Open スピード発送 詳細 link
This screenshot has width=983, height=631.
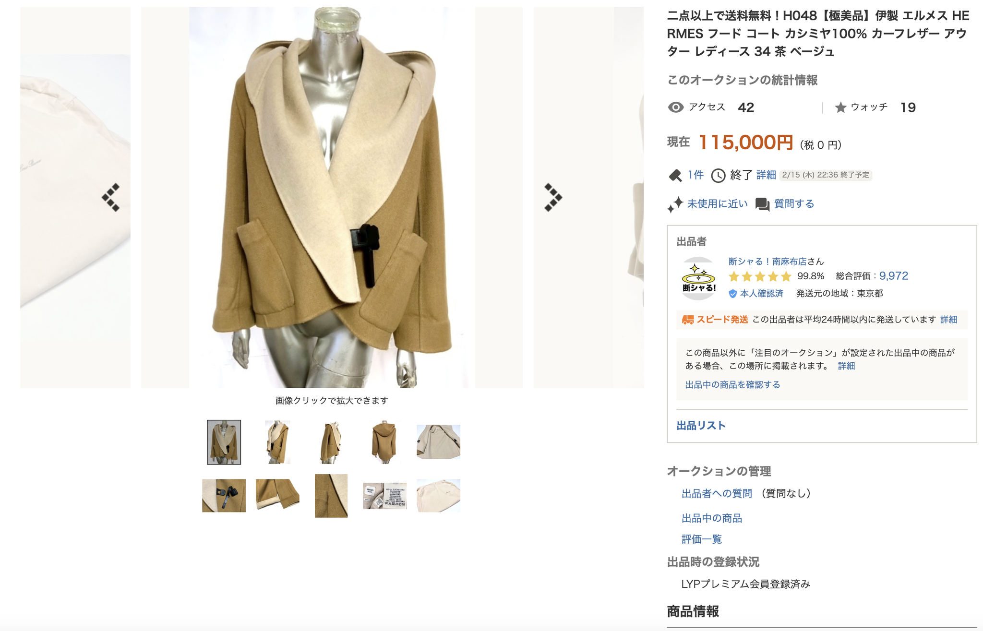pos(948,320)
